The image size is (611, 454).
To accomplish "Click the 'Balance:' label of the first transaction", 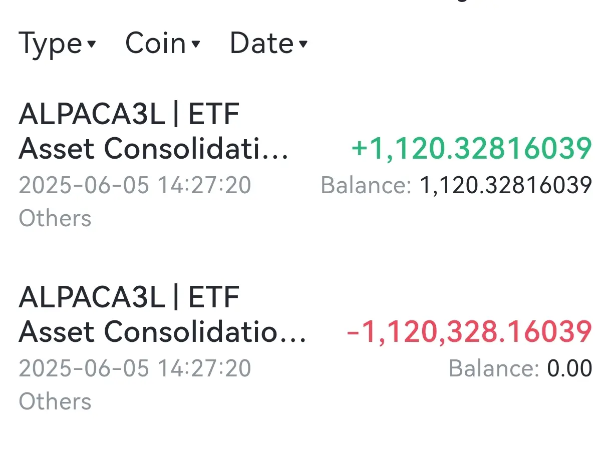I will point(366,186).
